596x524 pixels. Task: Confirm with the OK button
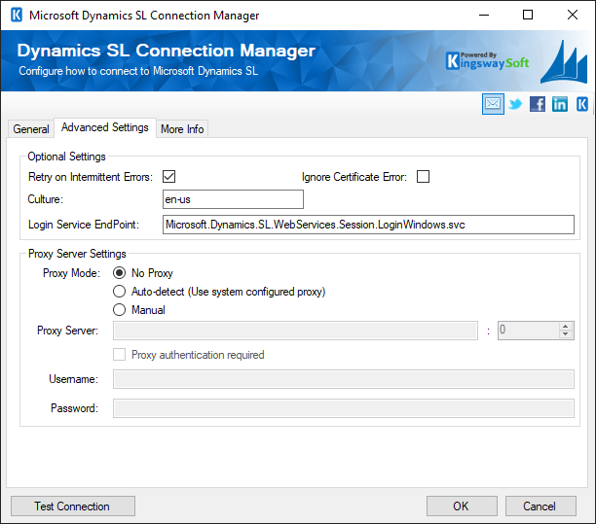pos(462,506)
